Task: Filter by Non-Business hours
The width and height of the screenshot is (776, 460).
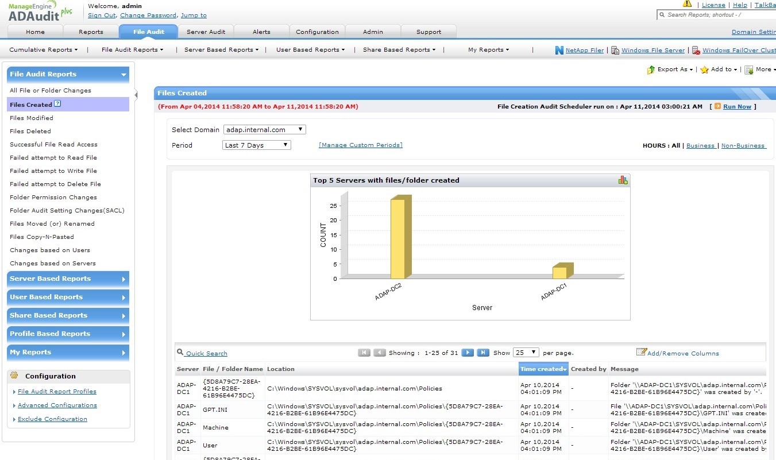Action: pyautogui.click(x=743, y=146)
